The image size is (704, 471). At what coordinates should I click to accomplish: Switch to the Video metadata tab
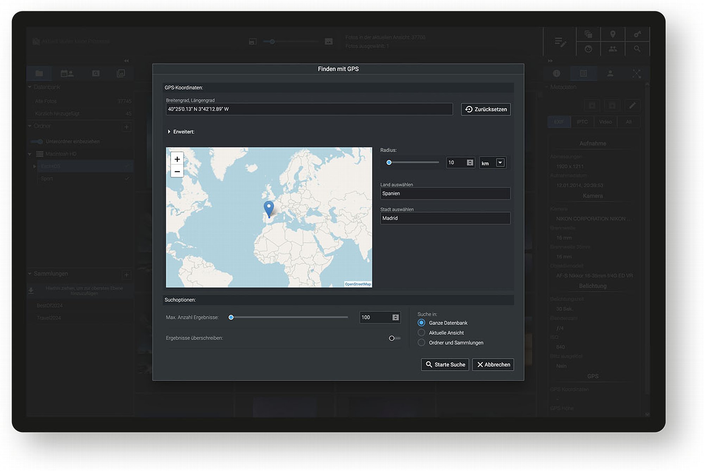coord(605,122)
